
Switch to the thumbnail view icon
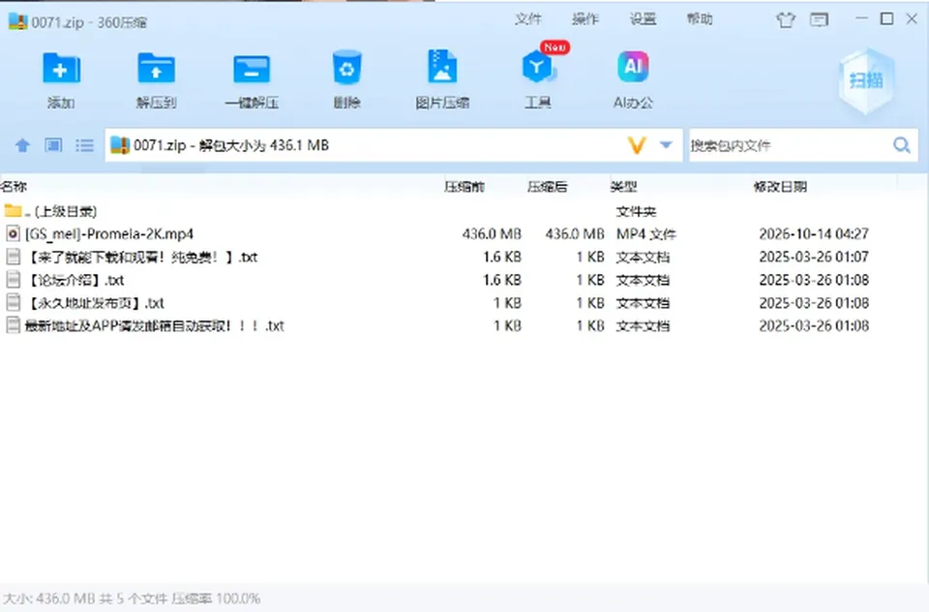pos(53,145)
